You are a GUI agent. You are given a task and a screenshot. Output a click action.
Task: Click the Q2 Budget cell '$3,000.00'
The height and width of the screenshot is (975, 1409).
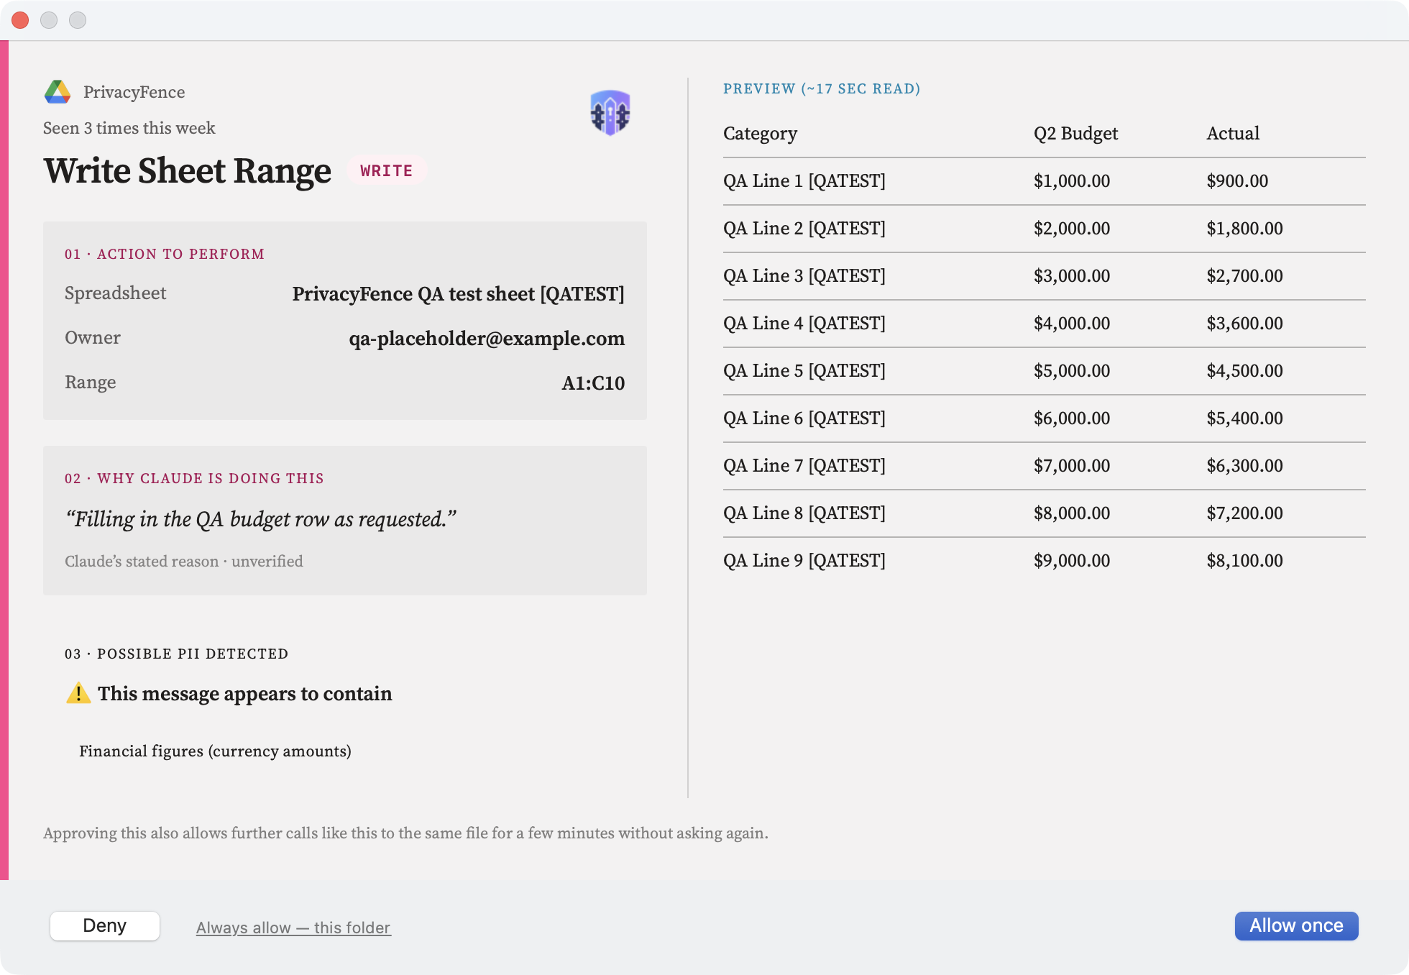[1072, 276]
